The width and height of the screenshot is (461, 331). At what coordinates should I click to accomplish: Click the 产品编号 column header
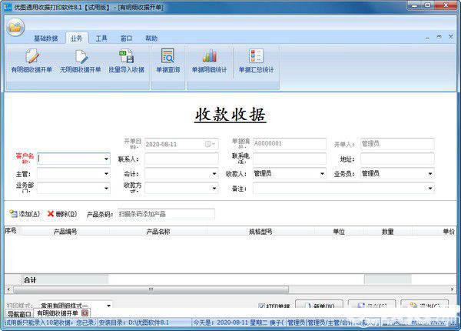(65, 232)
